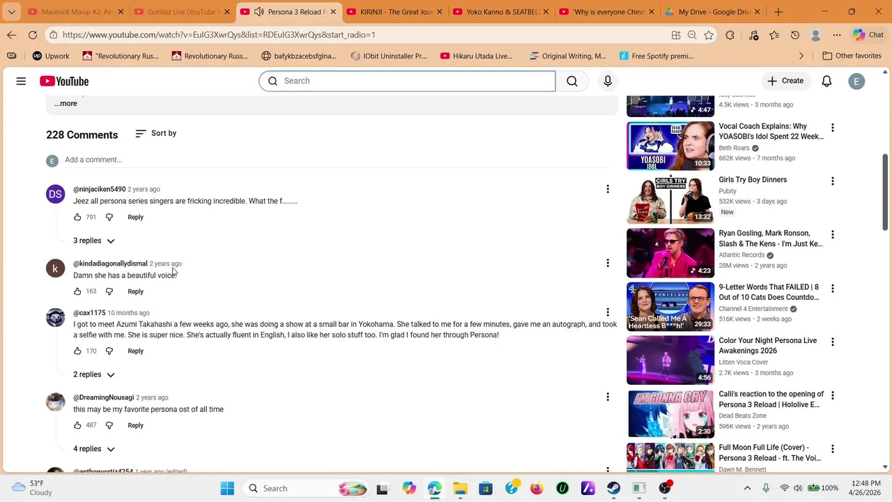Start voice search with the microphone icon
Image resolution: width=892 pixels, height=502 pixels.
[x=608, y=81]
